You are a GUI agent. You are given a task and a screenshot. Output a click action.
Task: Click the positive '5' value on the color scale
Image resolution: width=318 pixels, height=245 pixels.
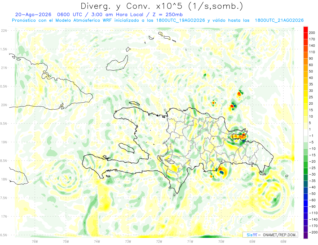pyautogui.click(x=310, y=123)
